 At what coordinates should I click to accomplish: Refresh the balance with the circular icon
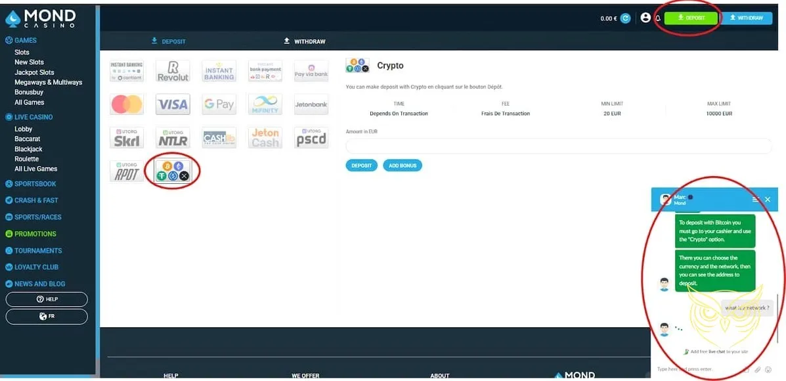[626, 18]
